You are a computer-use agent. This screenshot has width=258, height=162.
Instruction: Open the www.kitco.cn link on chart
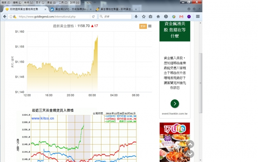pos(43,118)
